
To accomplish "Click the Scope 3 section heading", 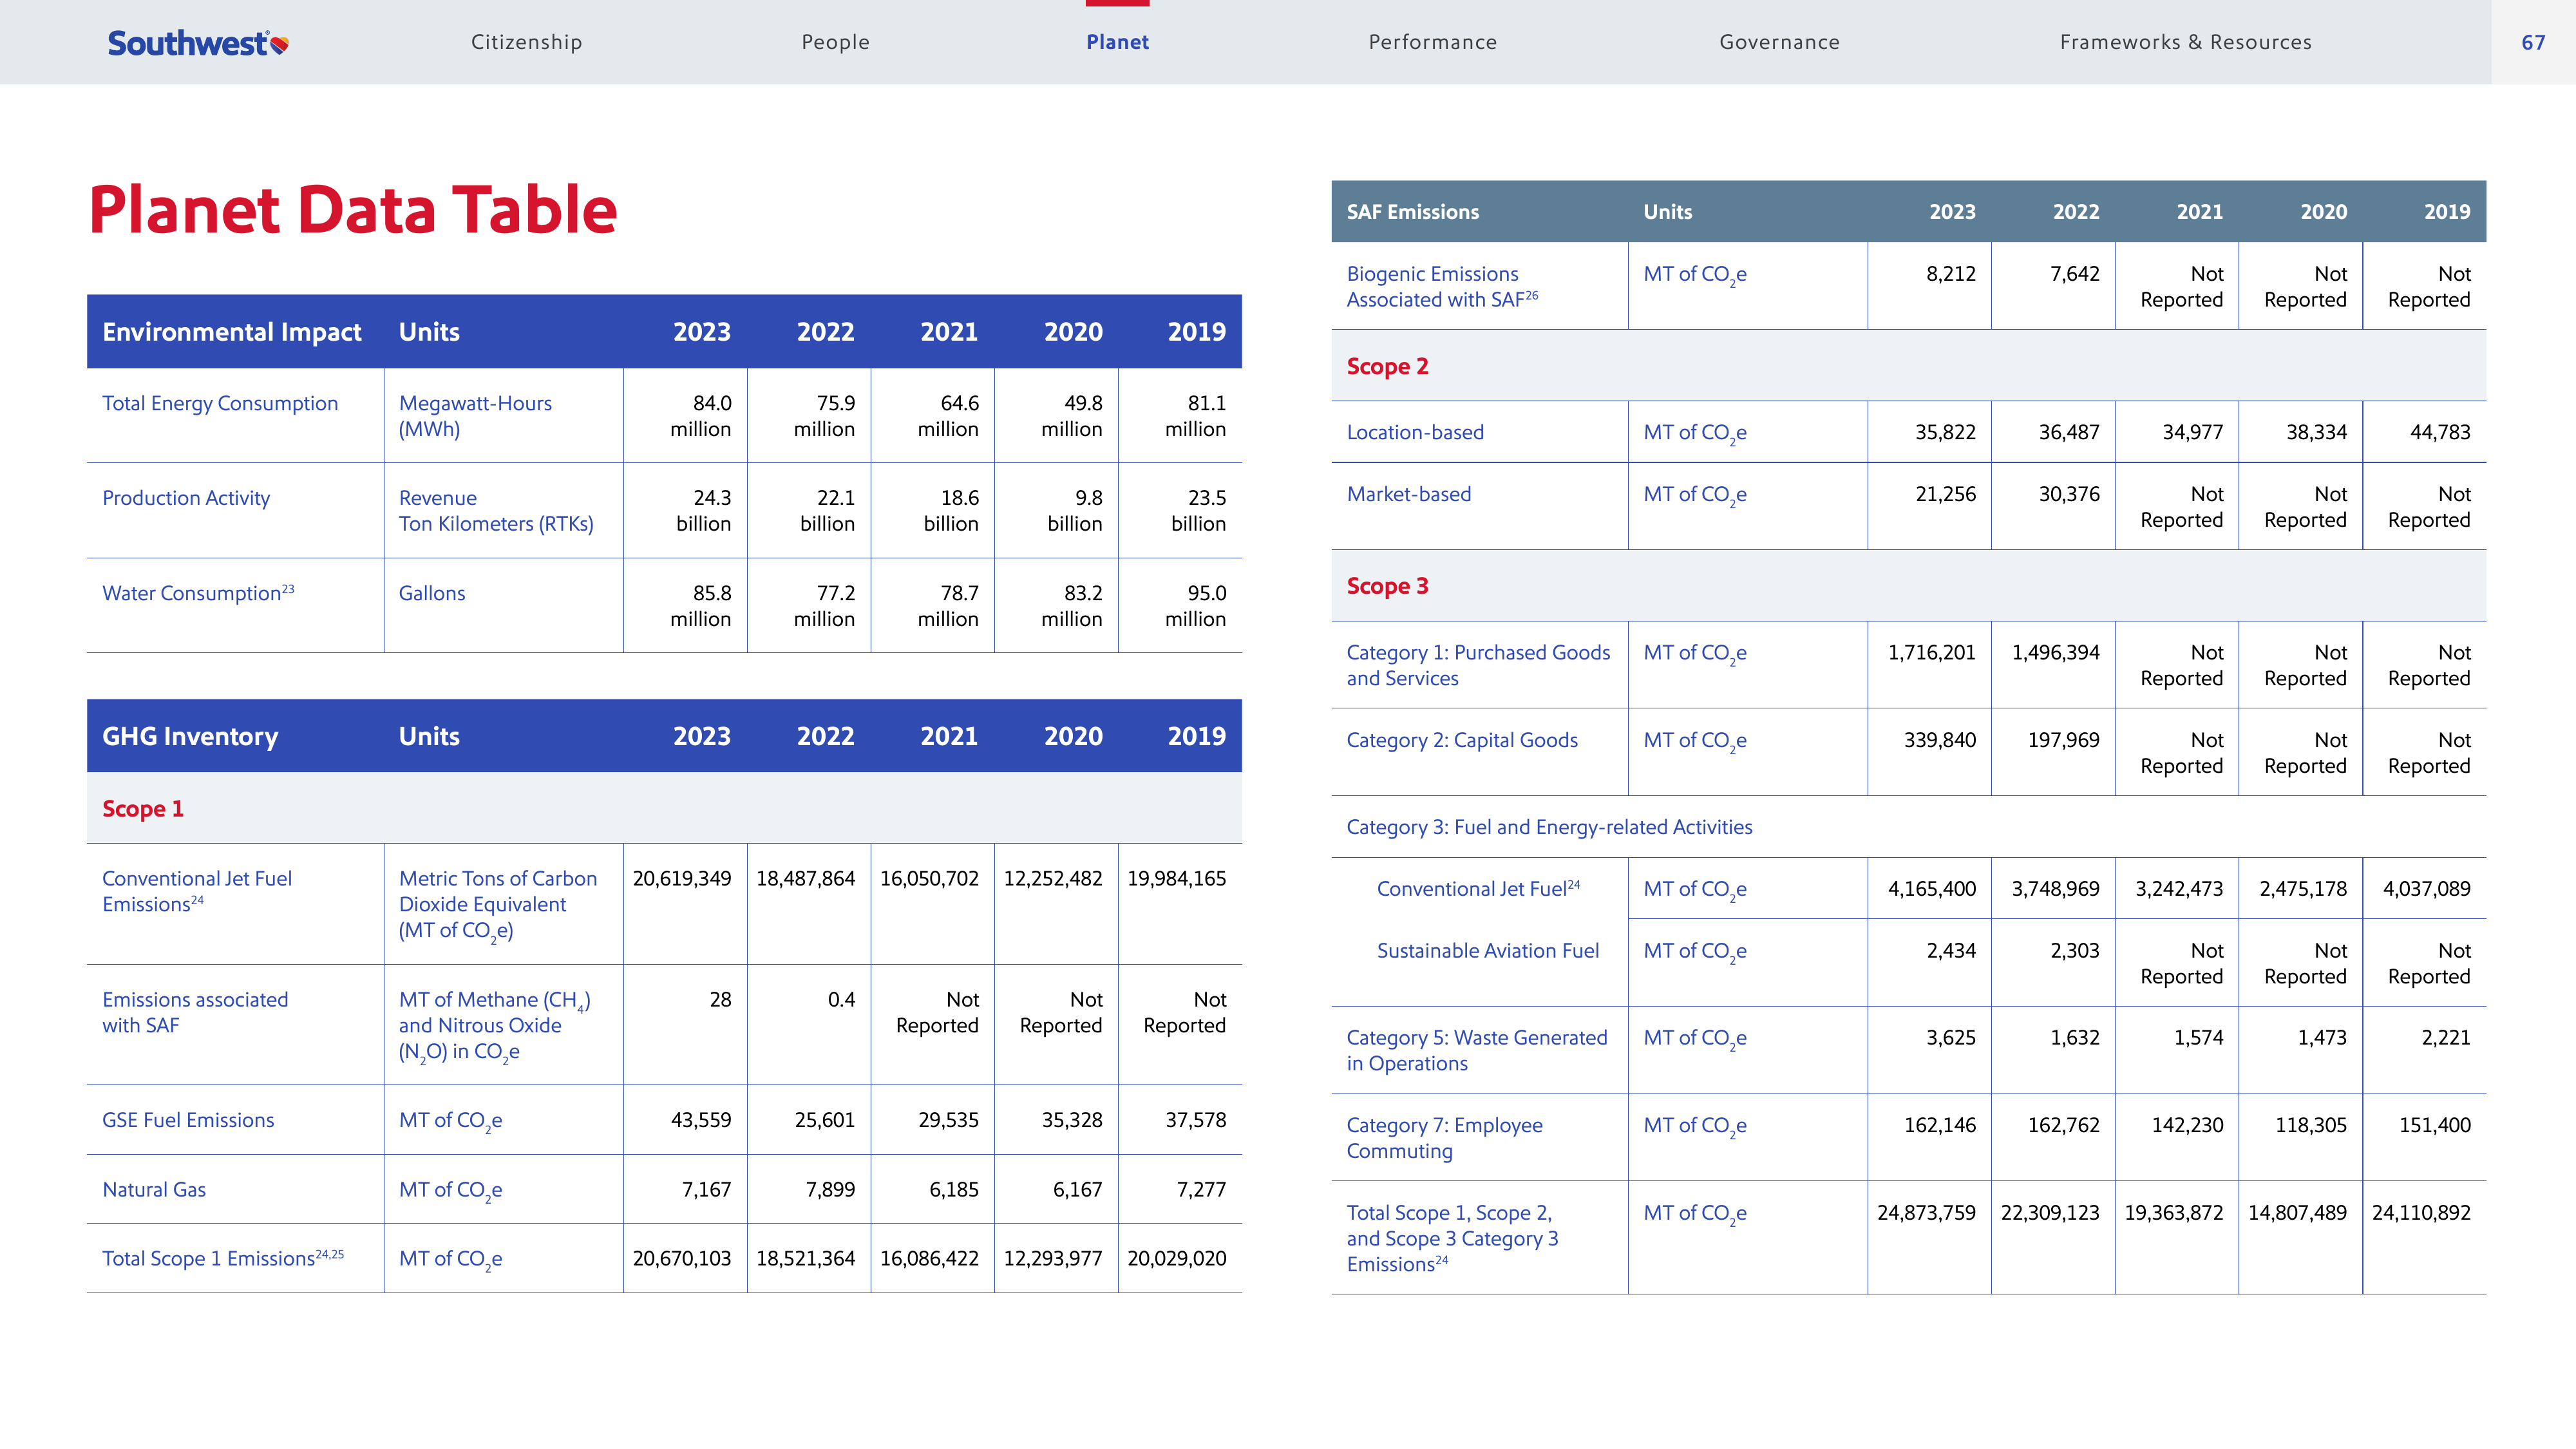I will click(x=1387, y=586).
